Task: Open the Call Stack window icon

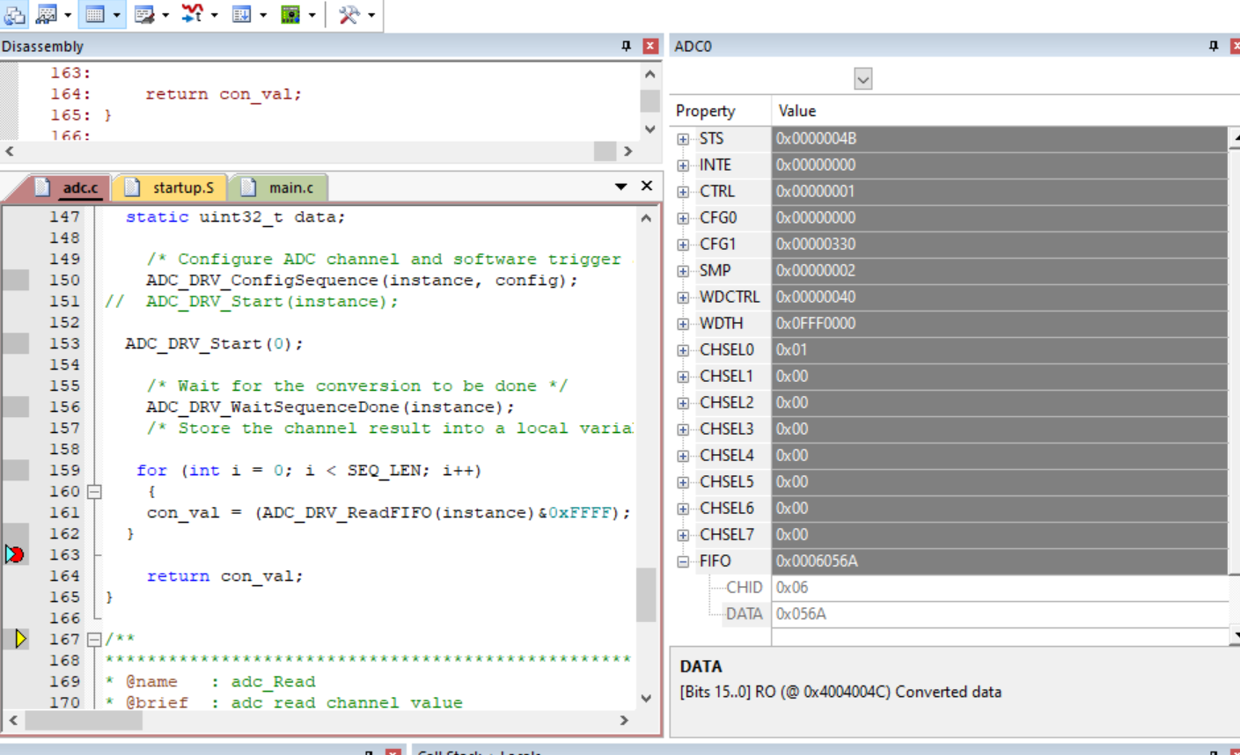Action: click(14, 14)
